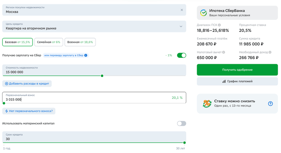Click the 208 670 ₽ monthly payment
This screenshot has width=281, height=153.
pyautogui.click(x=206, y=44)
